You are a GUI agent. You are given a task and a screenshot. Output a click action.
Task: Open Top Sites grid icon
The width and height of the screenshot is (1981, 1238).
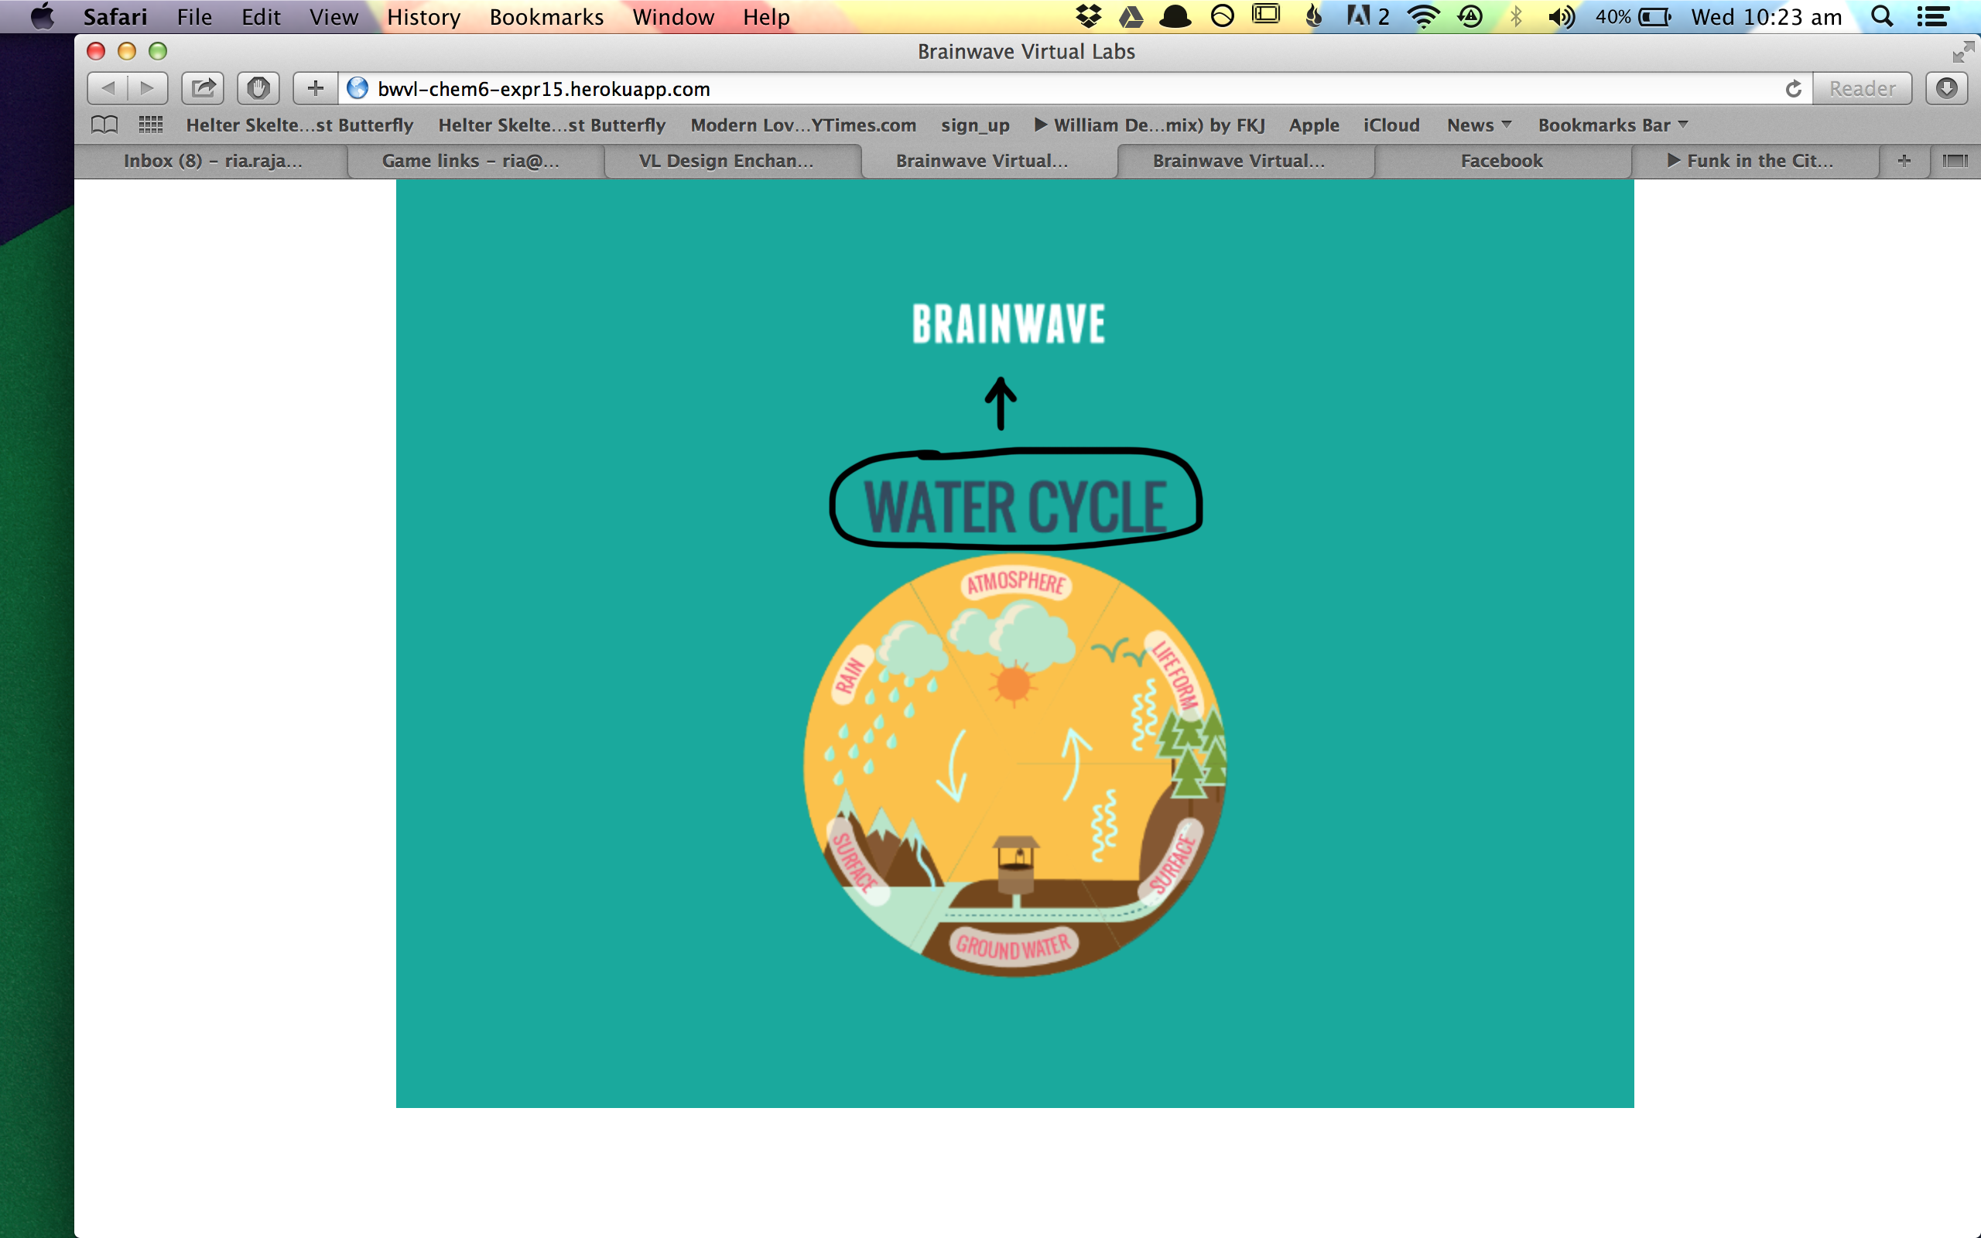151,125
